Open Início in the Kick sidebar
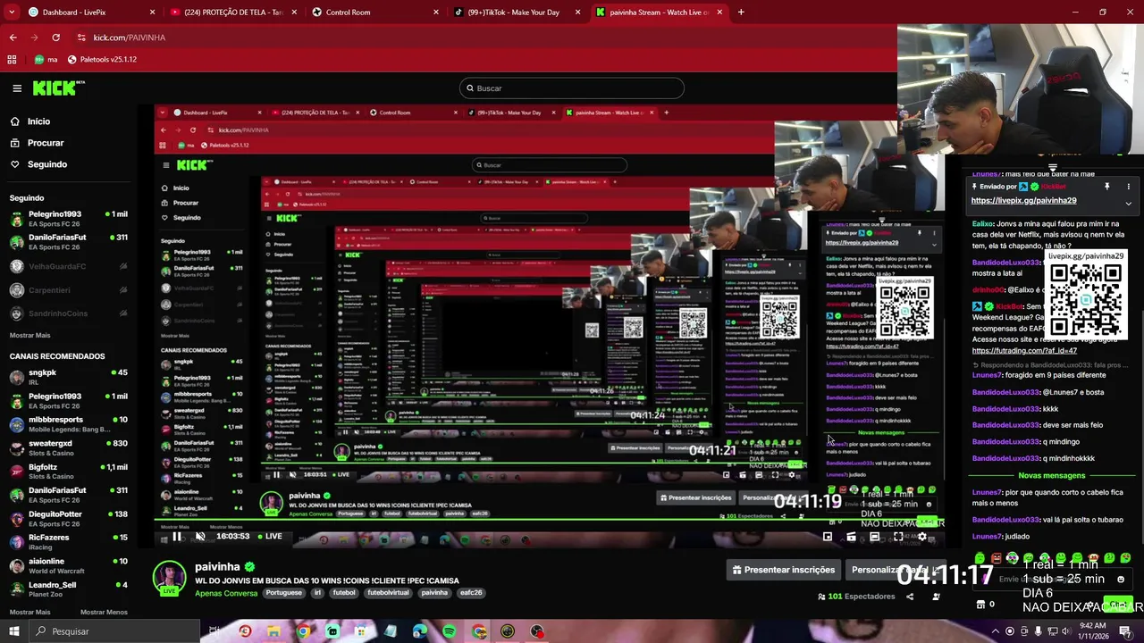The height and width of the screenshot is (643, 1144). click(38, 121)
